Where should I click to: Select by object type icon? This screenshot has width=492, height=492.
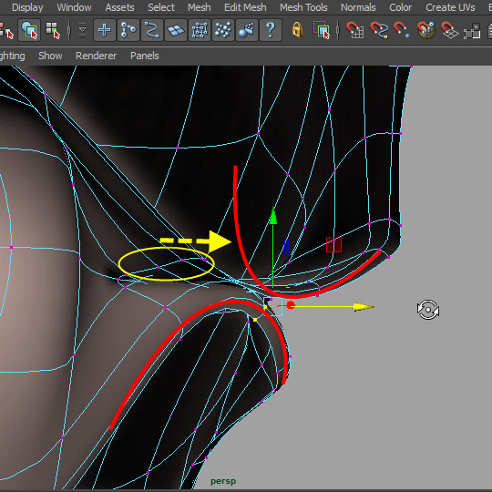[29, 30]
